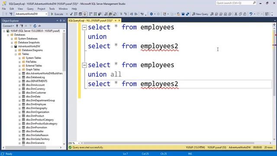Expand the dbo.DimEmployee table node
This screenshot has width=277, height=156.
19,104
